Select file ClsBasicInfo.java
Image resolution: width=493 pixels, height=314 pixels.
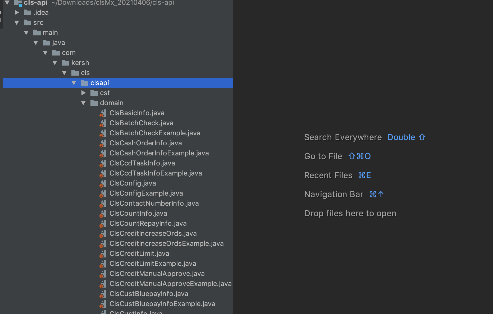(137, 113)
